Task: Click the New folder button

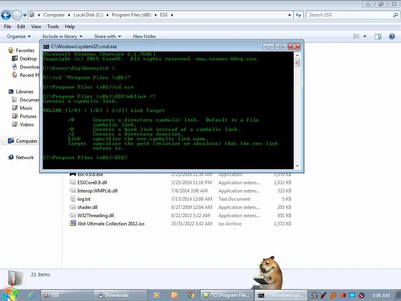Action: tap(145, 36)
